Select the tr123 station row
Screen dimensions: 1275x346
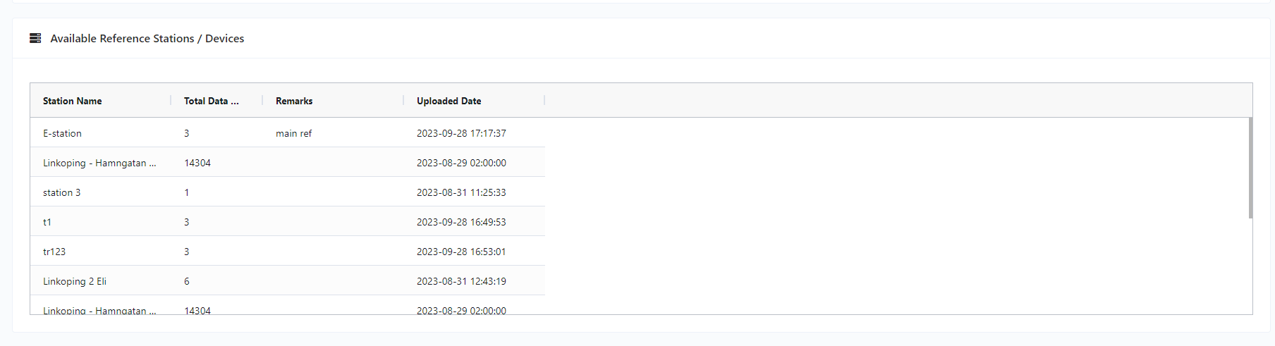tap(288, 251)
